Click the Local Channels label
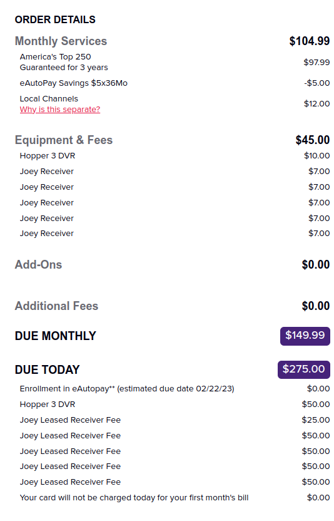Viewport: 334px width, 521px height. 49,99
